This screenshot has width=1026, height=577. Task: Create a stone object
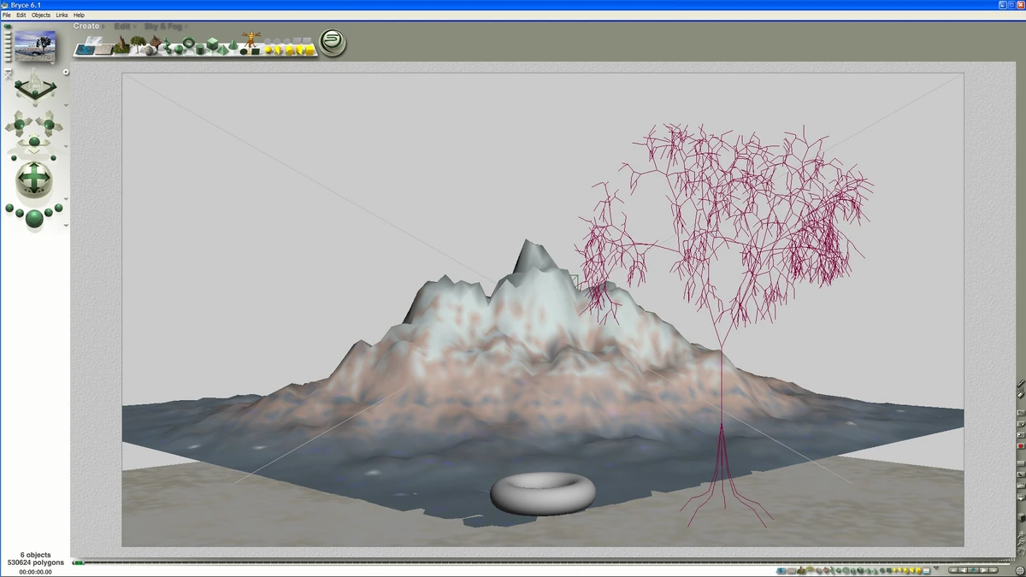(x=150, y=49)
